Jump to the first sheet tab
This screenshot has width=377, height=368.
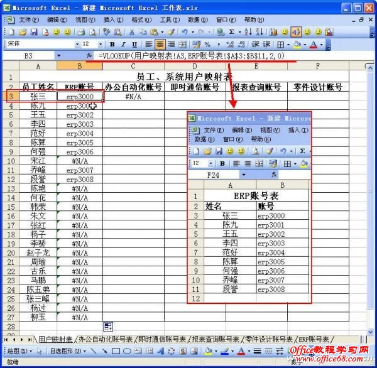(6, 340)
